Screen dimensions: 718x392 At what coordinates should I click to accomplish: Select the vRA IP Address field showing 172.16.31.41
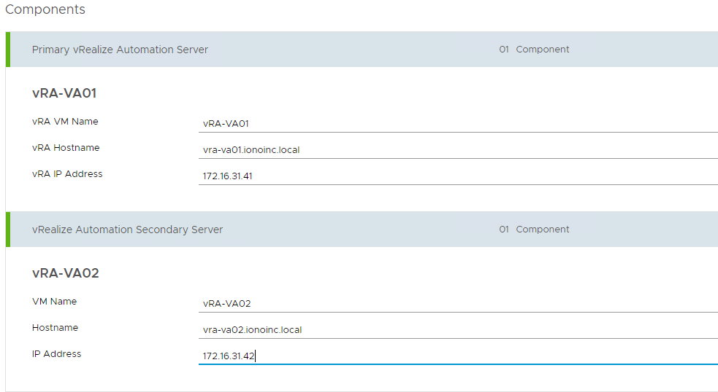[x=457, y=176]
